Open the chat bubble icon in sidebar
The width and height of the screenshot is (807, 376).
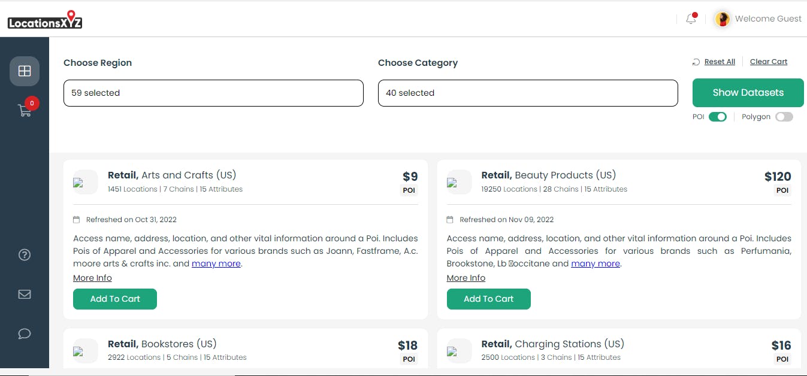click(25, 333)
